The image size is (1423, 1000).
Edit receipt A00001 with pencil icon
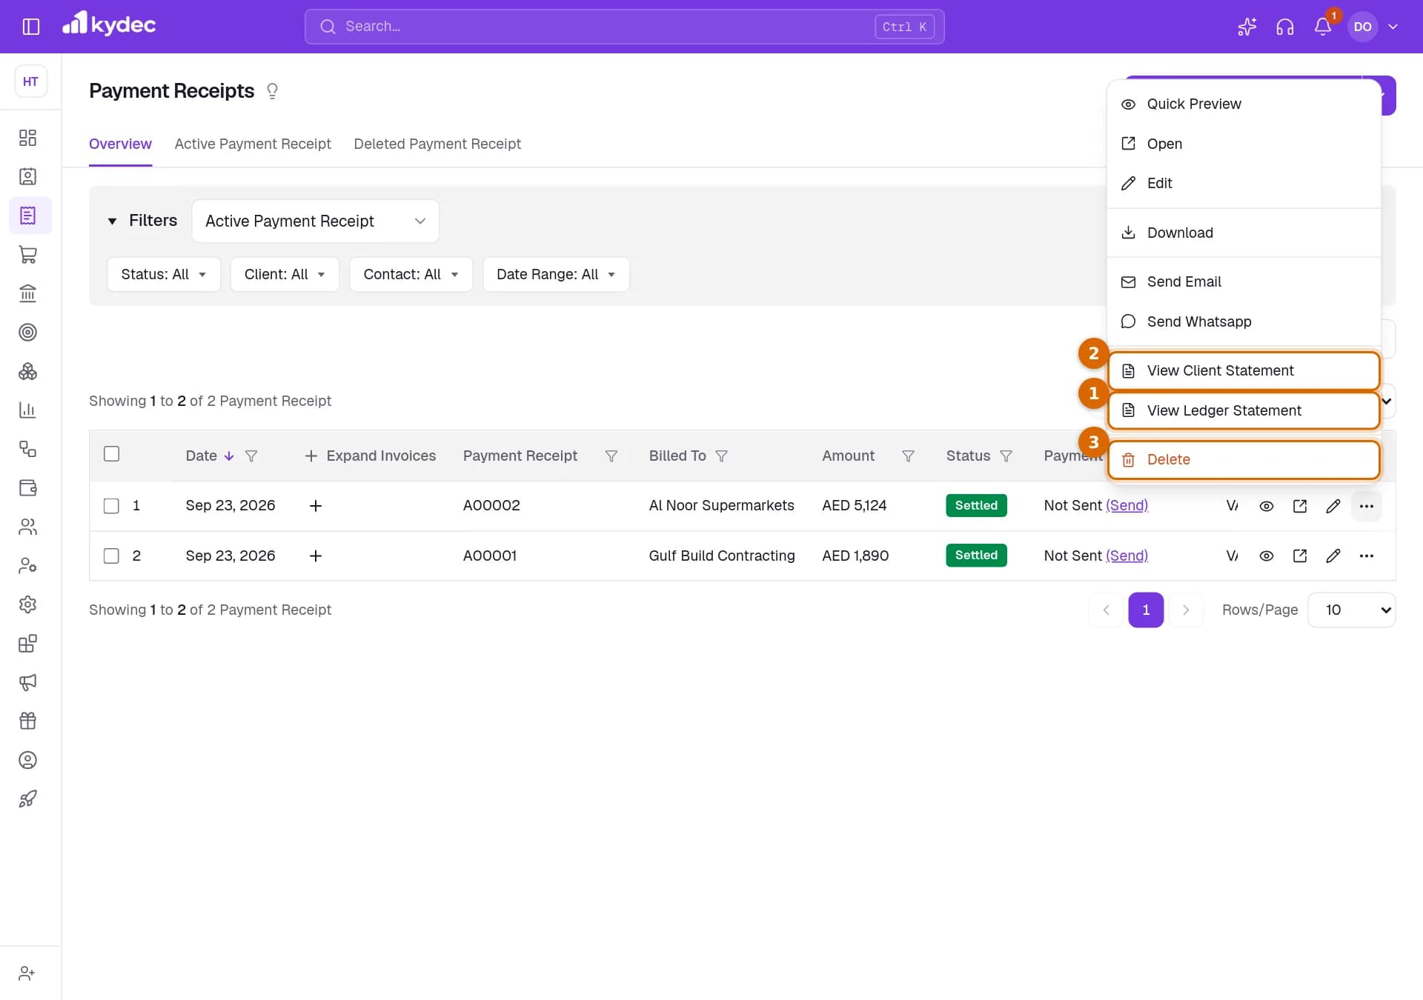(x=1333, y=556)
